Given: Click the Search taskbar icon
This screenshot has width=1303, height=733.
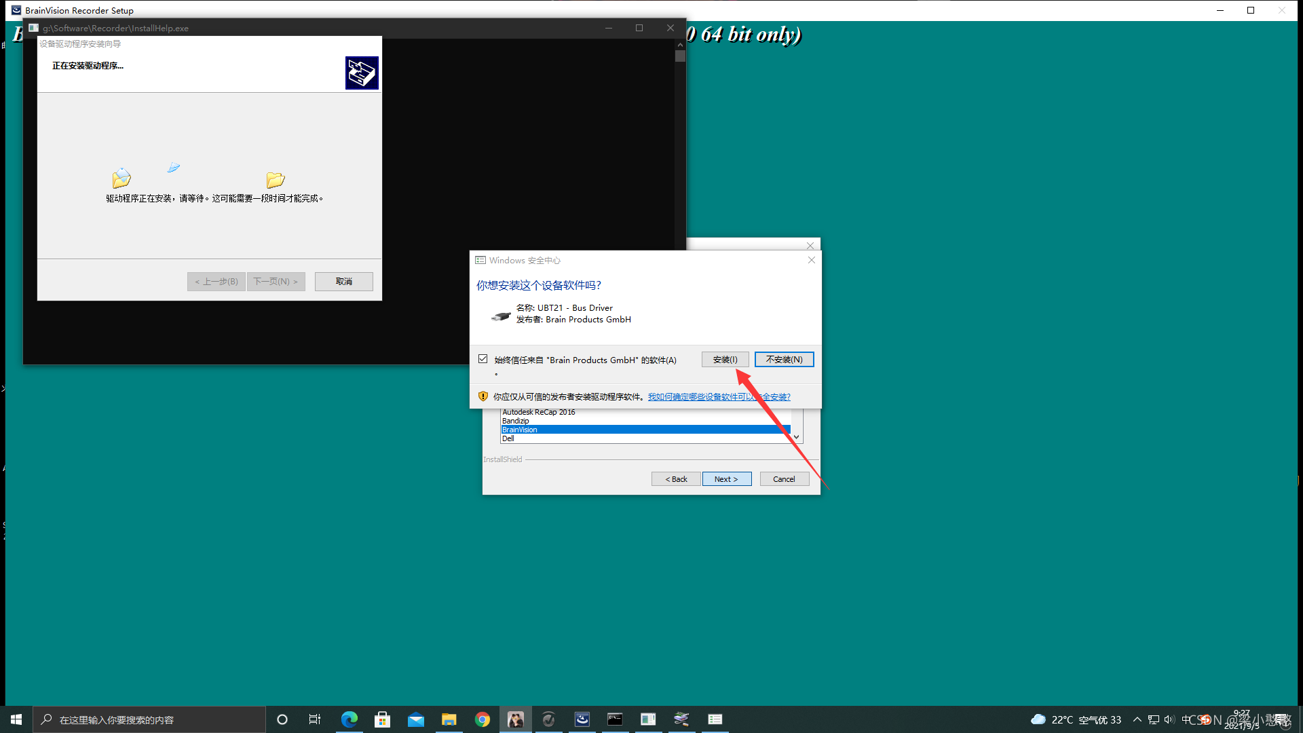Looking at the screenshot, I should coord(45,719).
